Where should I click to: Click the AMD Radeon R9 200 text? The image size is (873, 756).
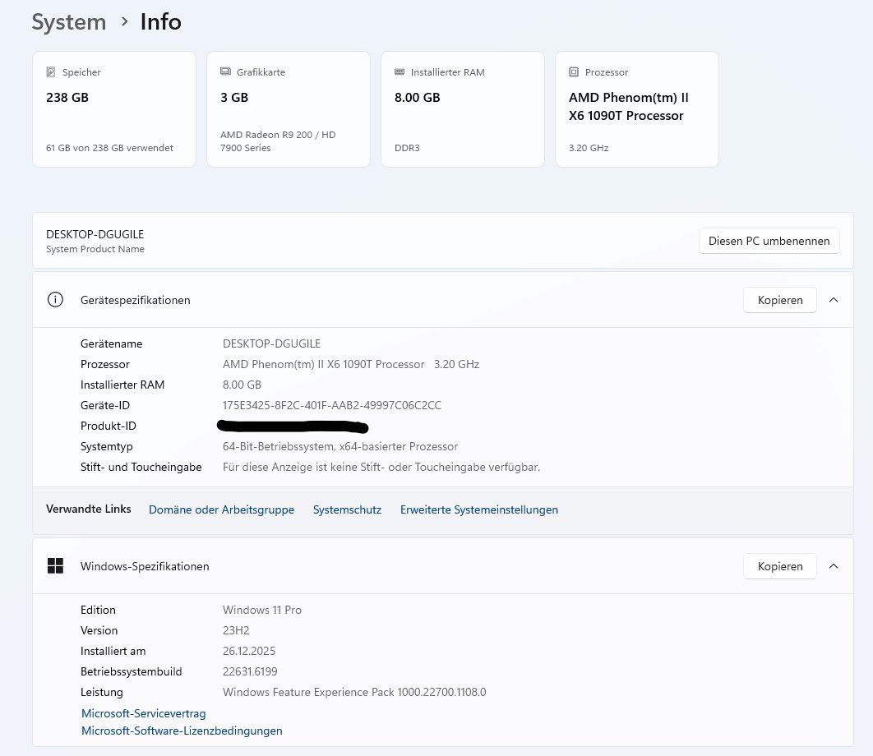[278, 141]
